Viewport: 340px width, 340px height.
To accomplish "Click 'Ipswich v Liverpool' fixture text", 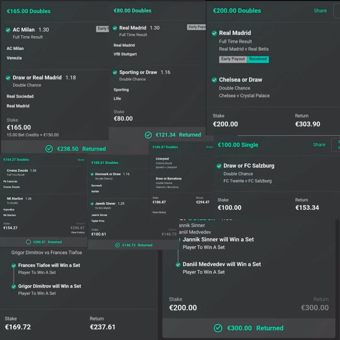I will [x=166, y=167].
